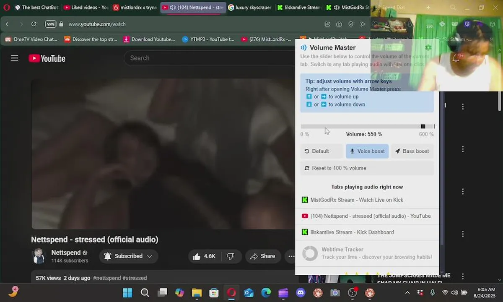Click the Volume Master sound wave logo
Image resolution: width=503 pixels, height=302 pixels.
click(x=303, y=48)
